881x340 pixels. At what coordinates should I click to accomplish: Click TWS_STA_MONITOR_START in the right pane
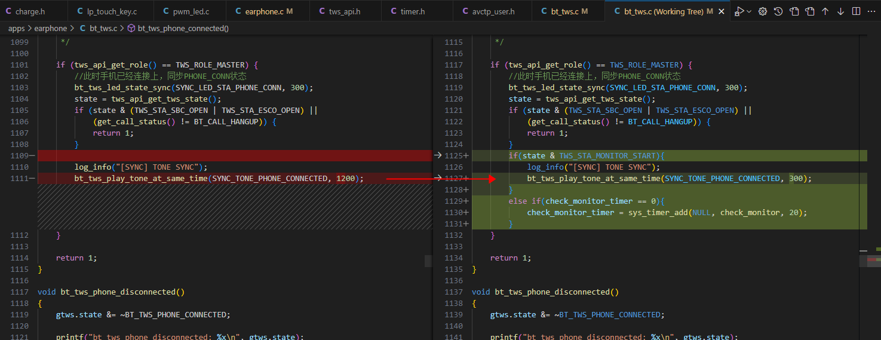click(x=609, y=155)
